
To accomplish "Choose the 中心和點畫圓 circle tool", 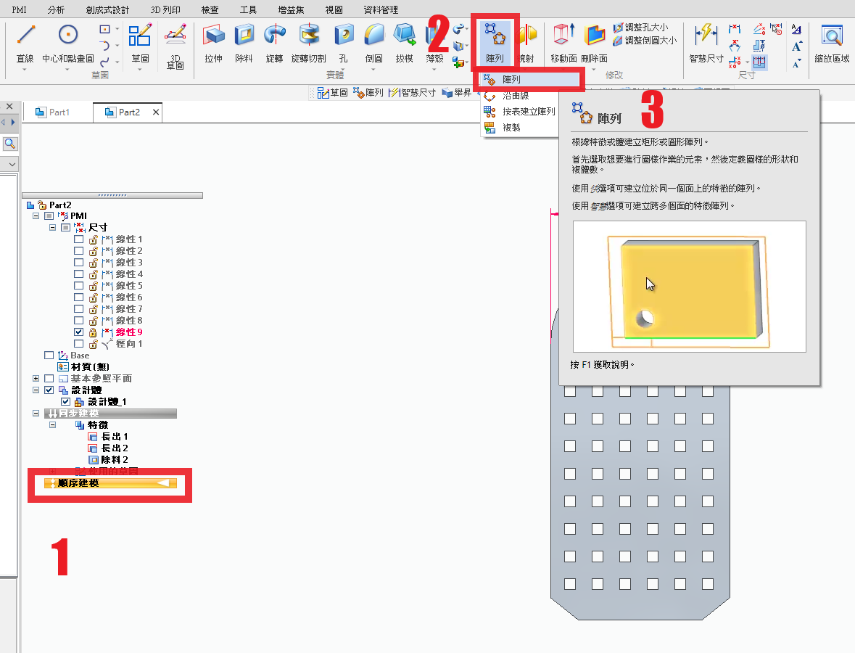I will (68, 43).
